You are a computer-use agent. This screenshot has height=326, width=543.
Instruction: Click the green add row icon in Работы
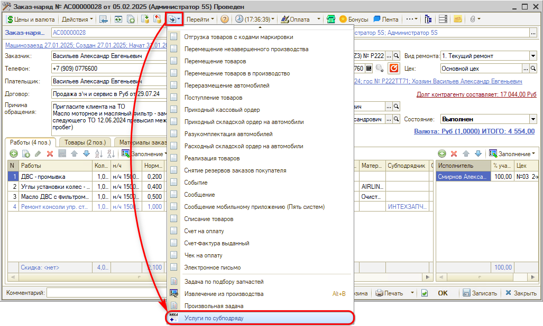coord(13,154)
